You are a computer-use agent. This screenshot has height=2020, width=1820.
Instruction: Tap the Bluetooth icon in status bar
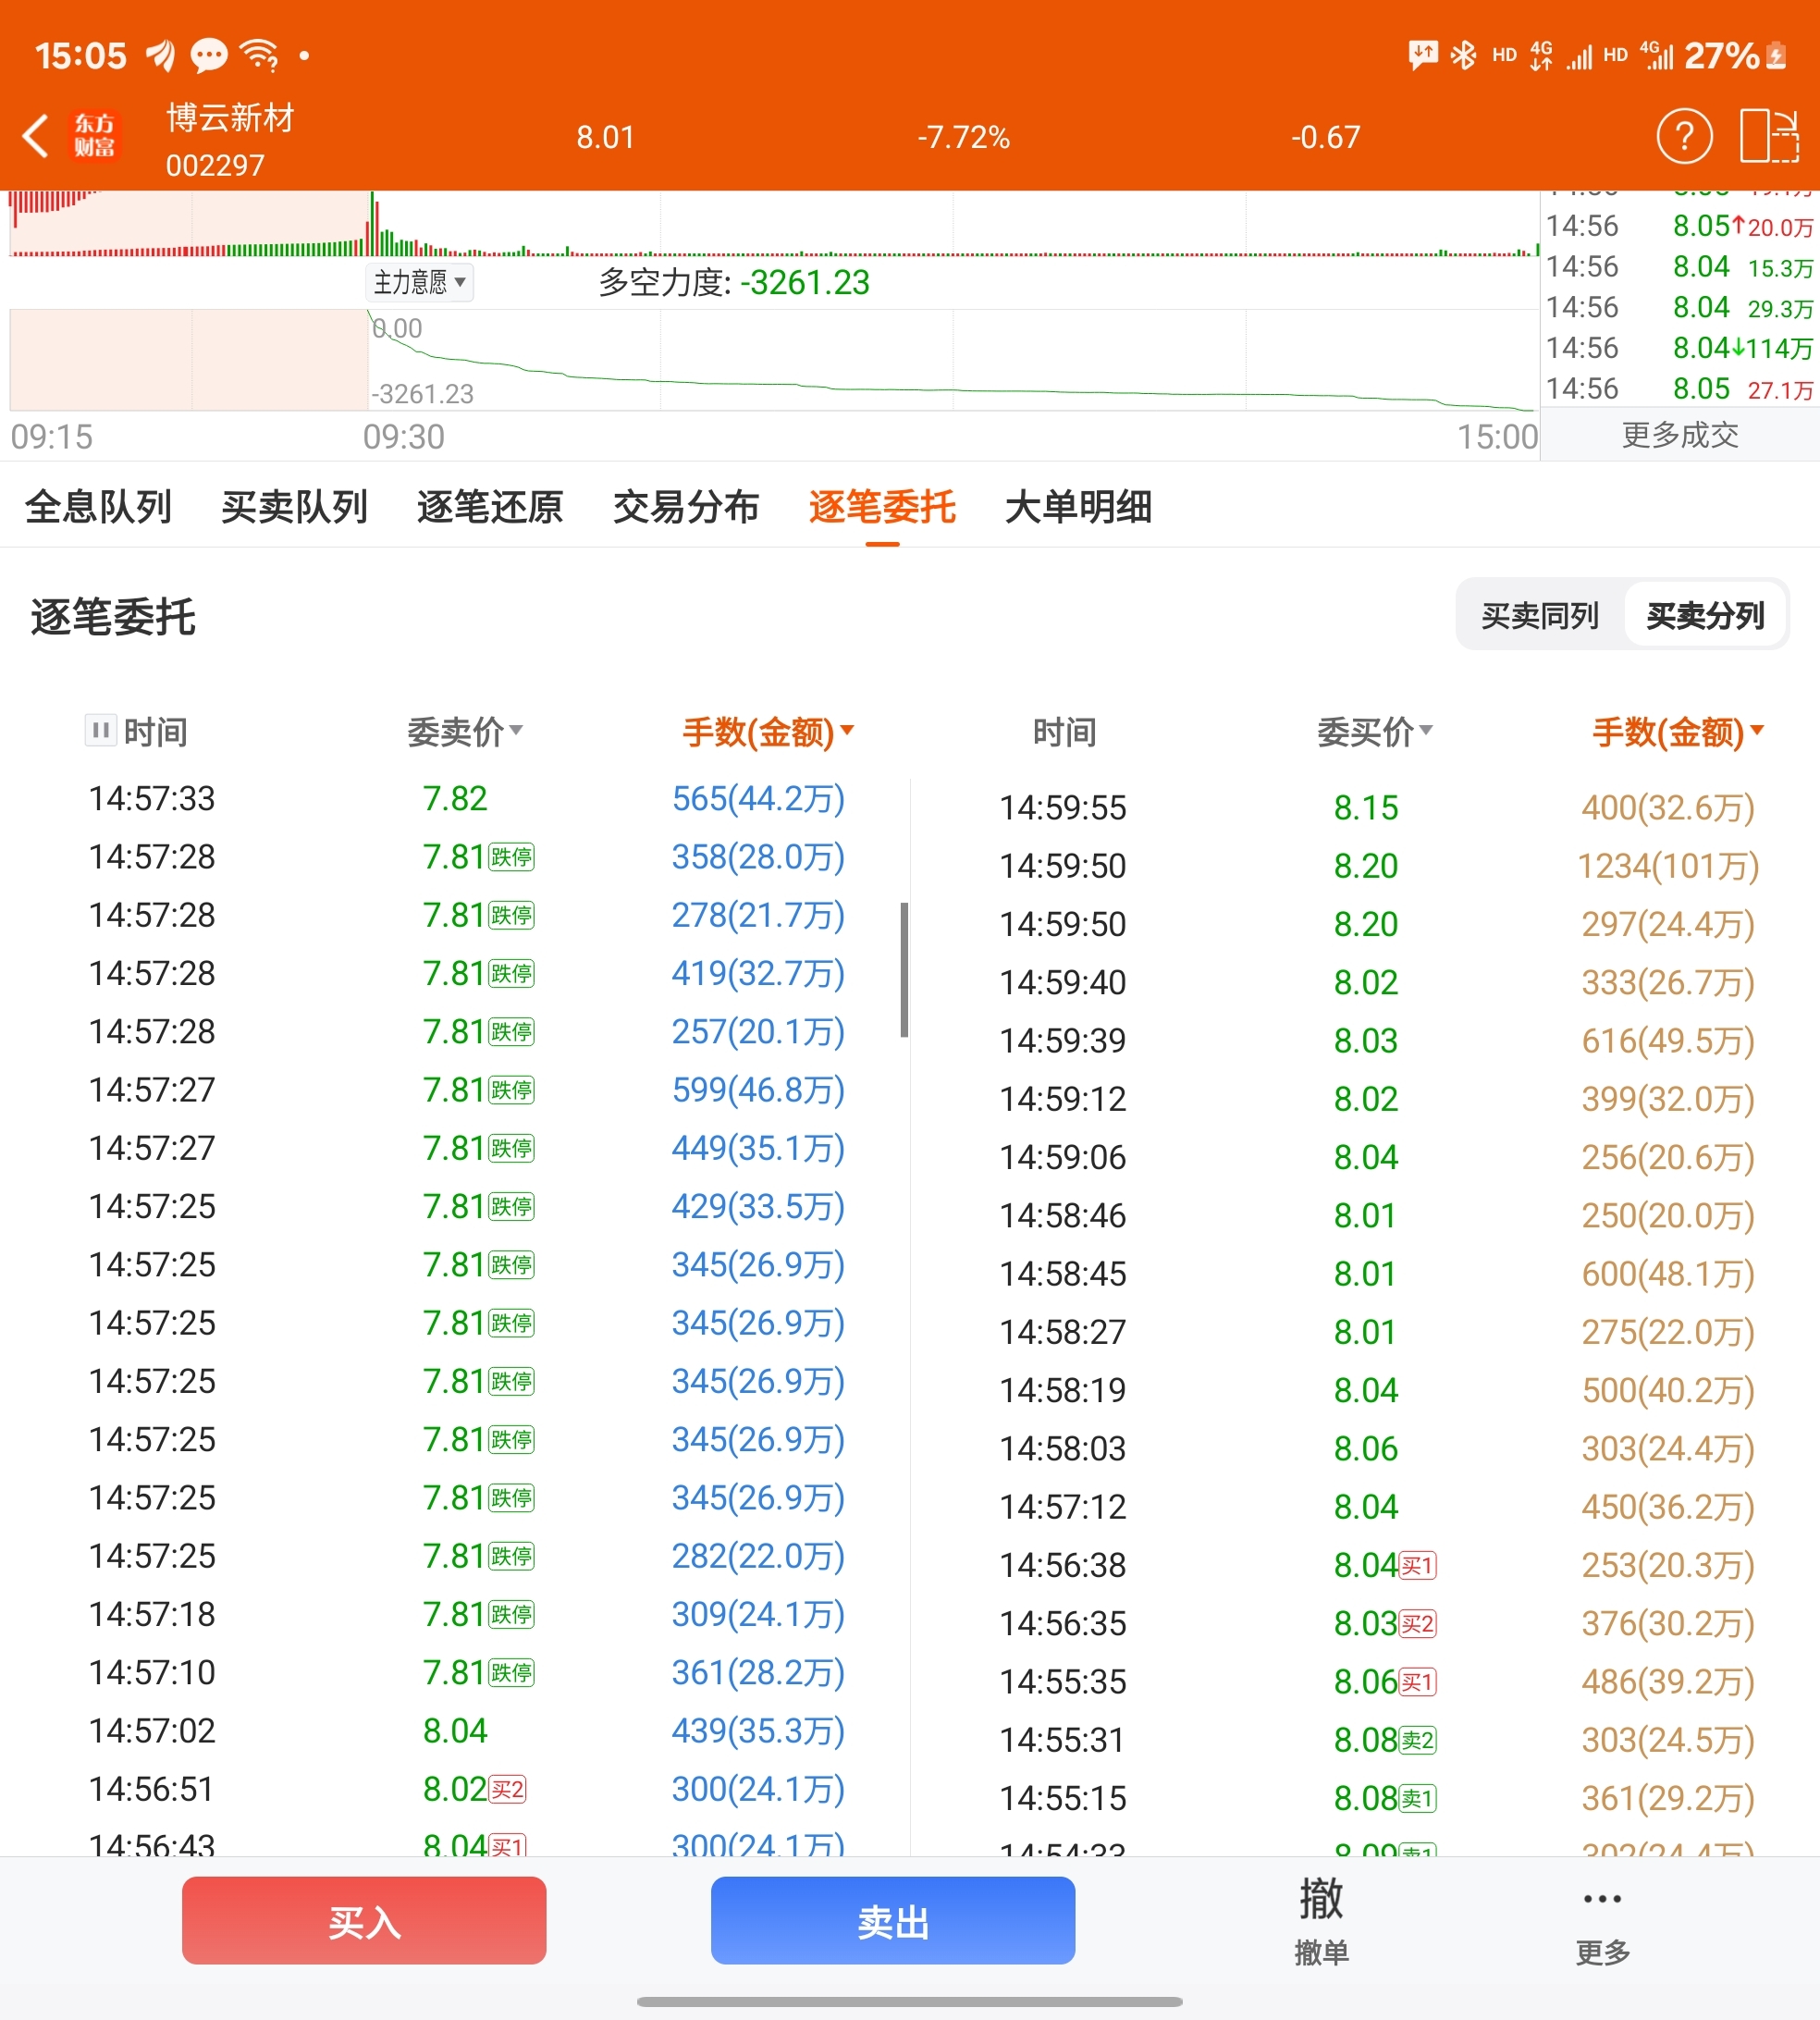[x=1463, y=55]
